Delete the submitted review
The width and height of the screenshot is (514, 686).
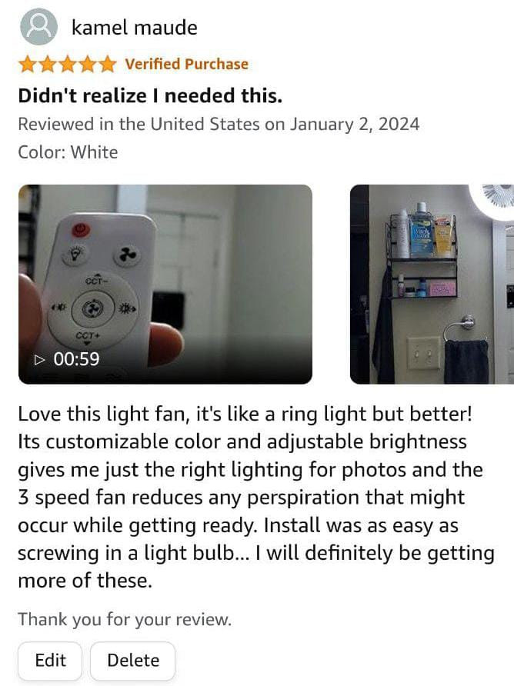pos(132,660)
